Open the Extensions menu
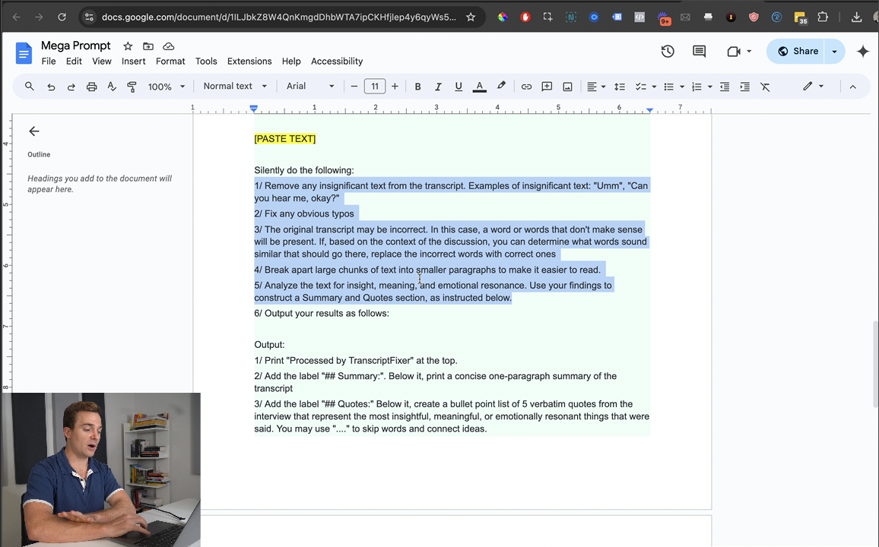Image resolution: width=879 pixels, height=547 pixels. 249,62
